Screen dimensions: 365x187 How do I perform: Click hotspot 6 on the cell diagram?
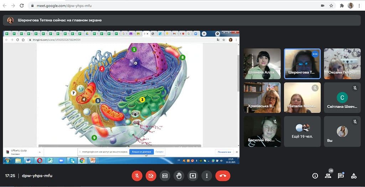point(135,114)
